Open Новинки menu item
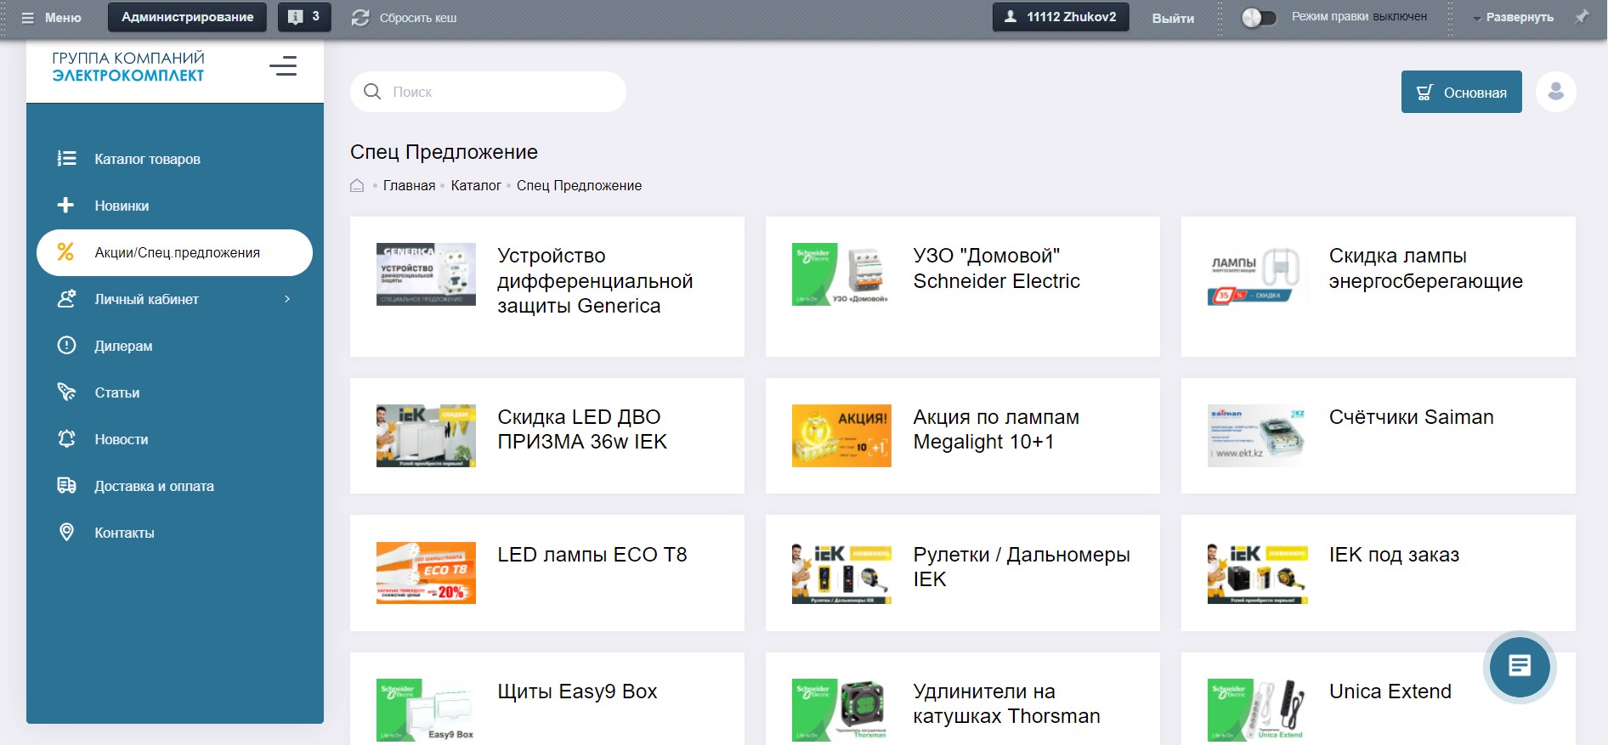The width and height of the screenshot is (1608, 745). coord(174,206)
